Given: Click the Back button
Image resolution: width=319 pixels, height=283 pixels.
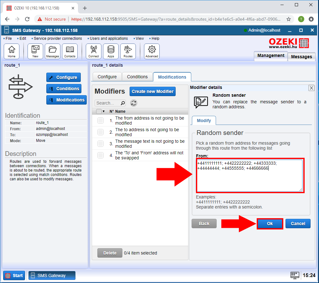Looking at the screenshot, I should point(204,224).
